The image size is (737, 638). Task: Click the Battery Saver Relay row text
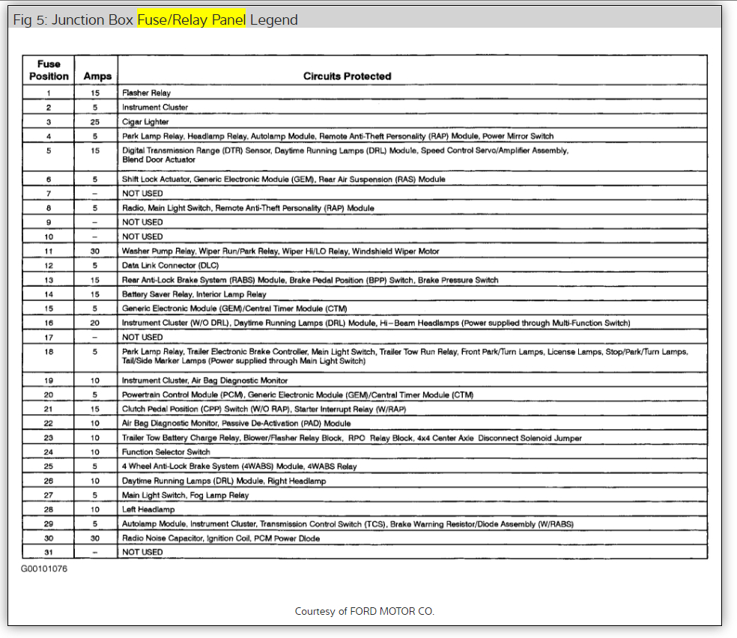(x=194, y=294)
